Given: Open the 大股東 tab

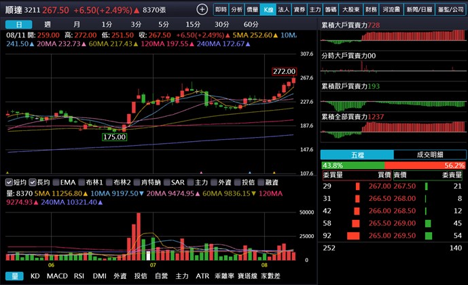Looking at the screenshot, I should pyautogui.click(x=350, y=9).
